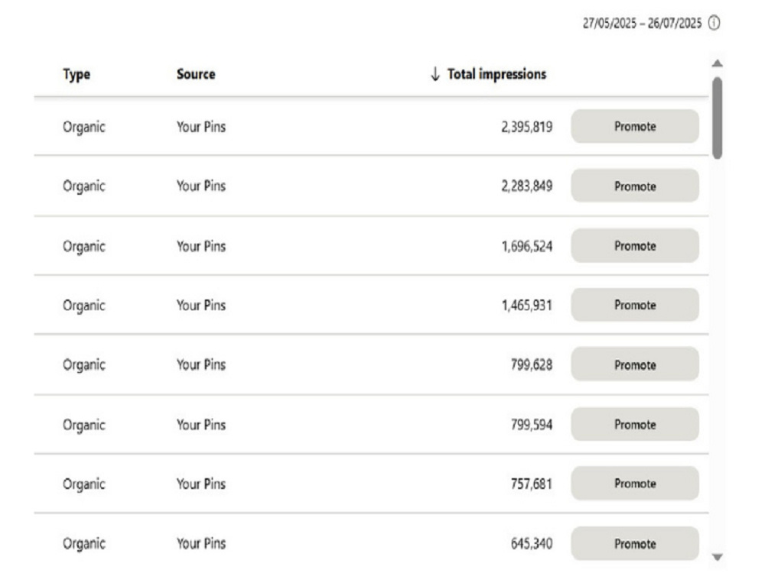Click Your Pins in the 2,283,849 row
Image resolution: width=765 pixels, height=573 pixels.
tap(201, 186)
